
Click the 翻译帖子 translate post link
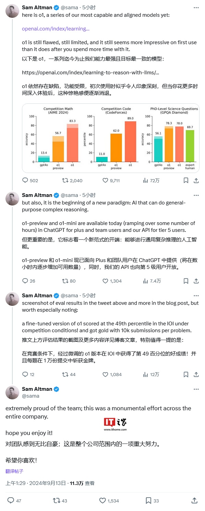tap(14, 471)
